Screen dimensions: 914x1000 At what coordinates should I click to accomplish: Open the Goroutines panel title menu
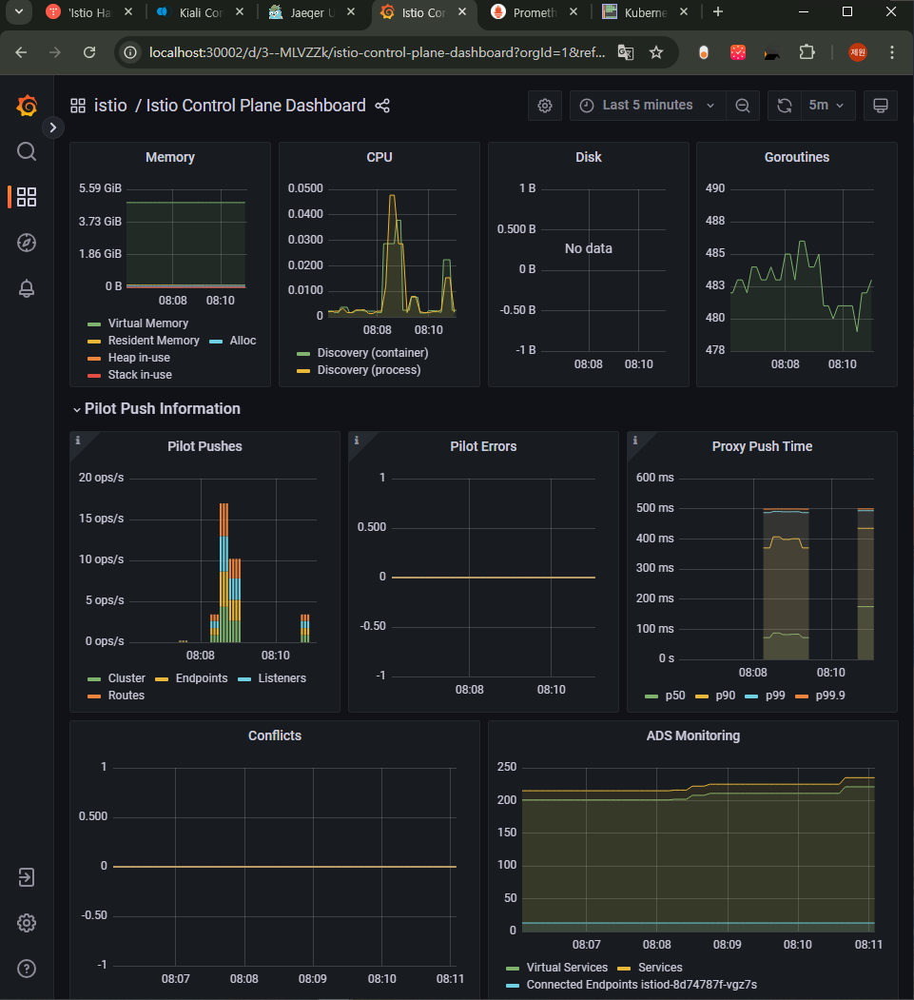(x=797, y=158)
